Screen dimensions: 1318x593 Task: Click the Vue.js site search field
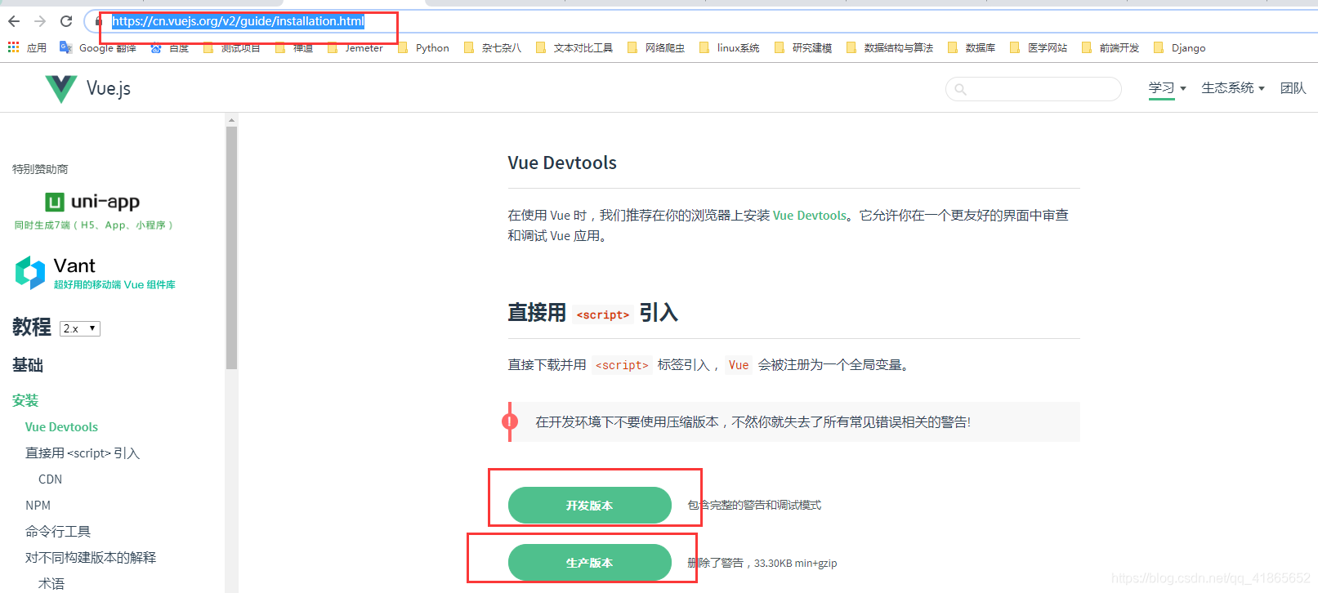tap(1034, 89)
